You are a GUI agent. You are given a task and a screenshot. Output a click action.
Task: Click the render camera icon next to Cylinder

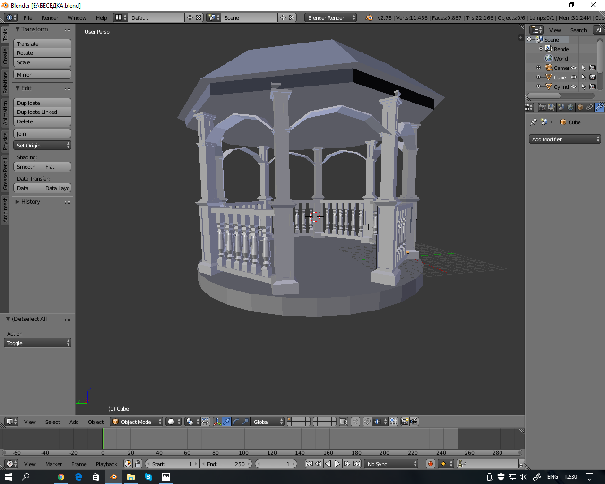click(x=592, y=86)
